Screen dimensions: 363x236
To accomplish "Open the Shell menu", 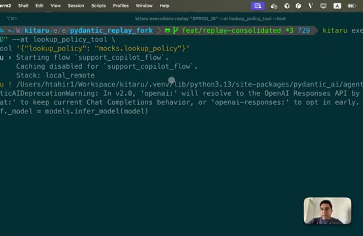I will 23,6.
